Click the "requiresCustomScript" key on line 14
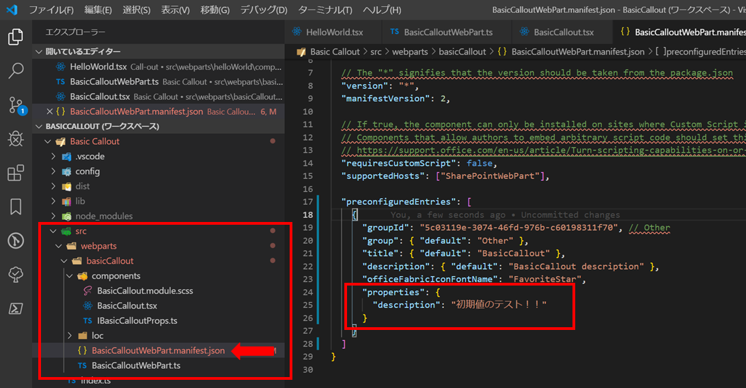The width and height of the screenshot is (746, 388). point(399,163)
